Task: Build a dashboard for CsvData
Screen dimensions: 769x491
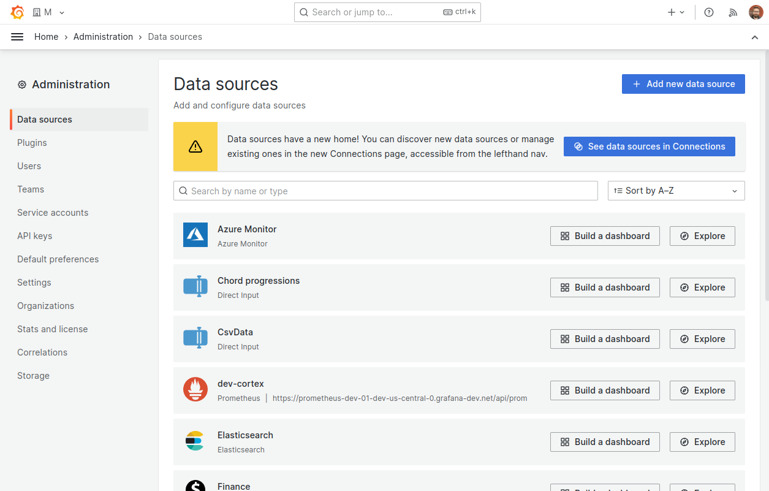Action: 605,339
